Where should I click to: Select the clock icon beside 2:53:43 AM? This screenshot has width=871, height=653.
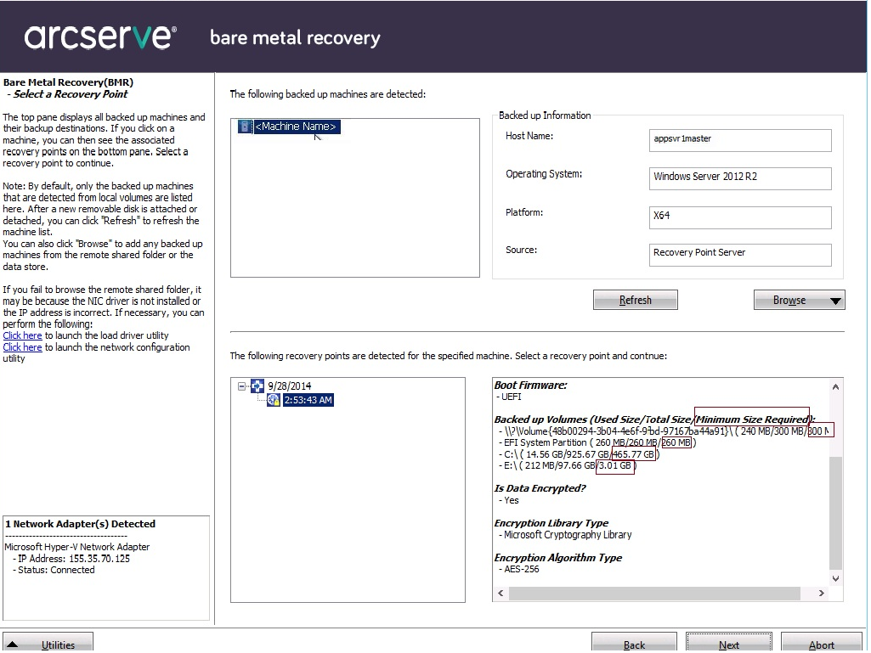(274, 399)
